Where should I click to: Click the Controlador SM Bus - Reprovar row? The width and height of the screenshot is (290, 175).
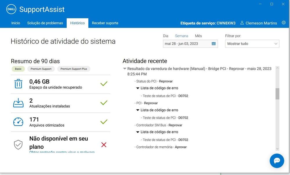tap(159, 125)
